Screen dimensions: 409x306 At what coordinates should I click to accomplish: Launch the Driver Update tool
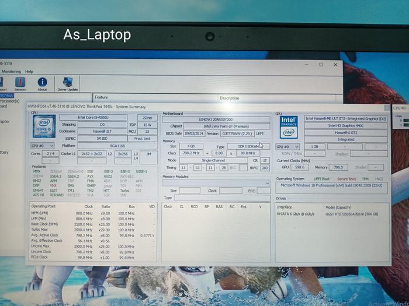[67, 84]
